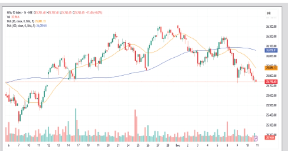
Task: Click the Dec label on time axis
Action: [178, 145]
